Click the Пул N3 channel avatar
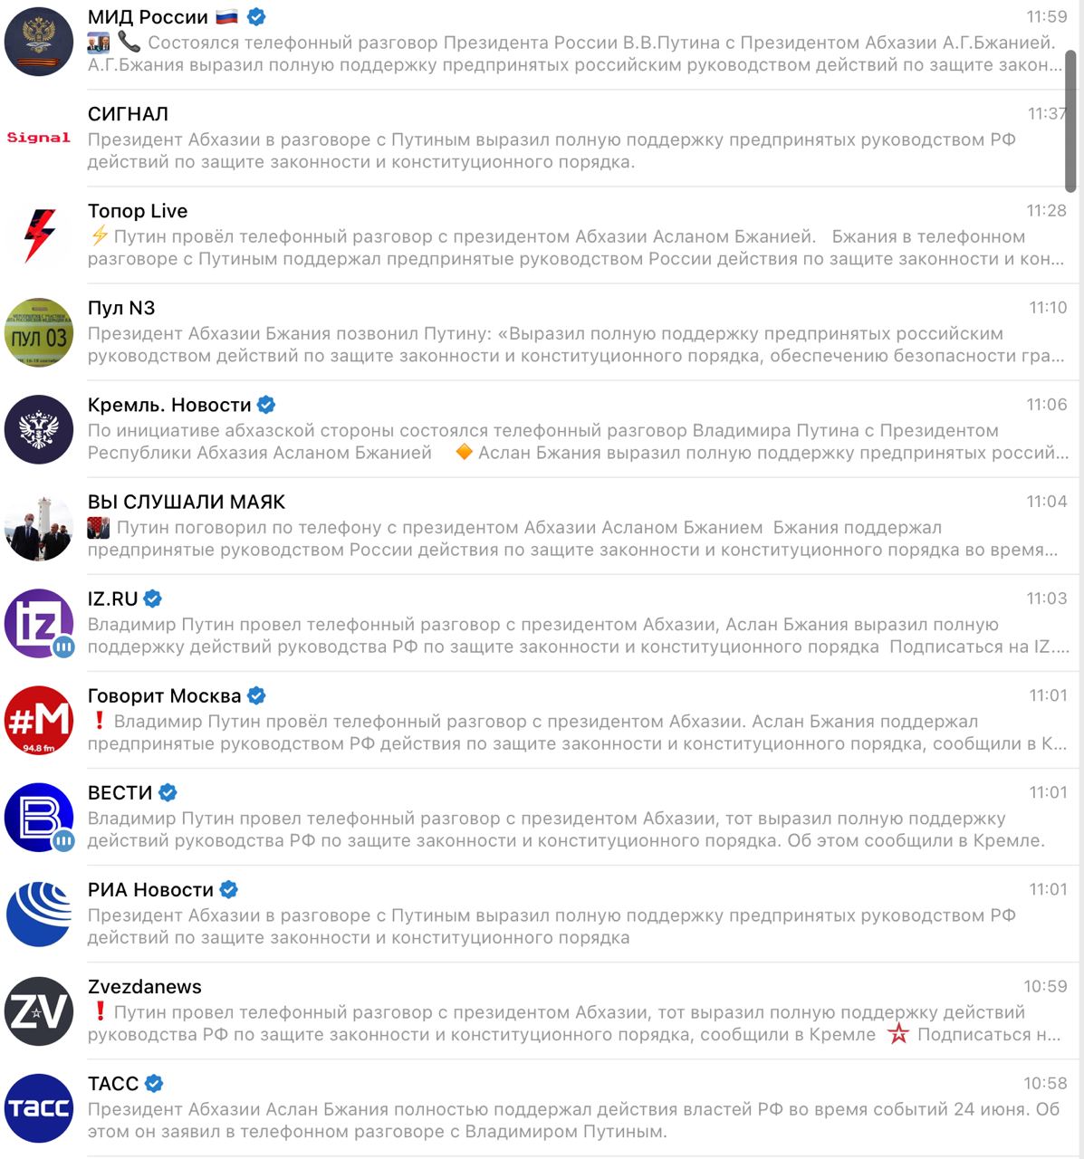Viewport: 1084px width, 1159px height. (x=39, y=332)
